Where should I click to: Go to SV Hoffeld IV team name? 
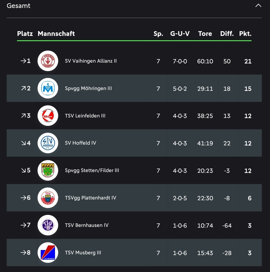80,143
